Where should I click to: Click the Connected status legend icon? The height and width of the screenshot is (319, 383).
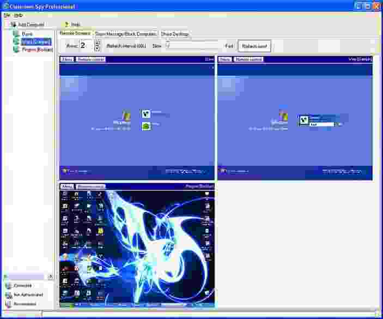coord(9,286)
